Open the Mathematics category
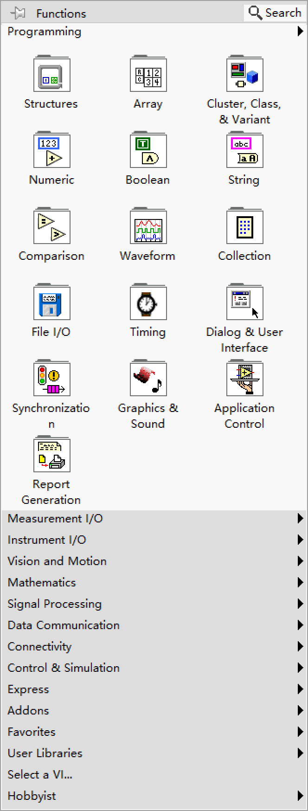The image size is (308, 811). point(42,582)
